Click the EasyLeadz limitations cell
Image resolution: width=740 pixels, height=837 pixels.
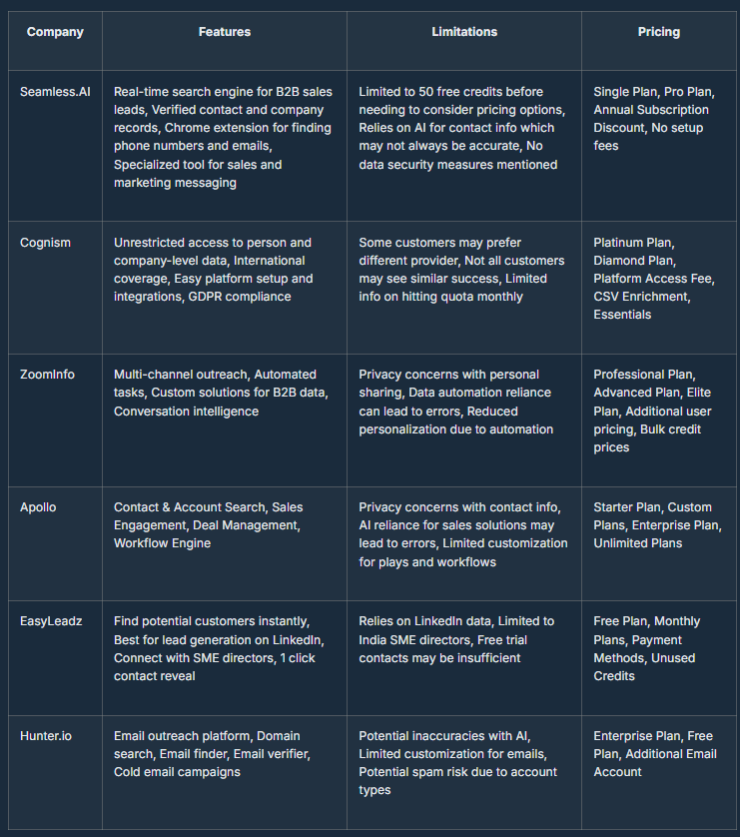[x=457, y=639]
